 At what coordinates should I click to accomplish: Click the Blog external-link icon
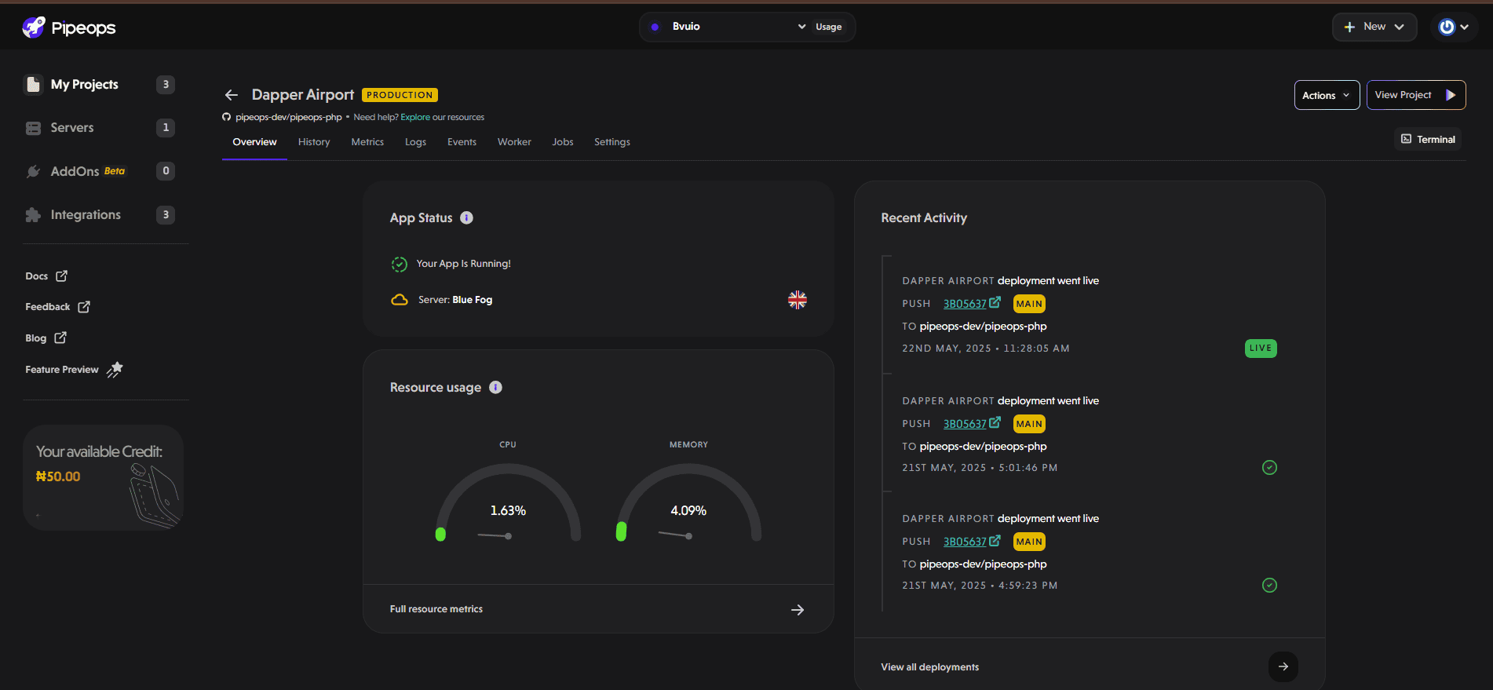(x=60, y=338)
